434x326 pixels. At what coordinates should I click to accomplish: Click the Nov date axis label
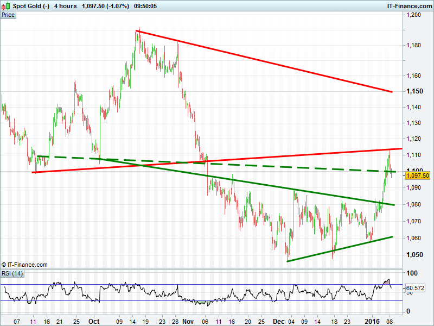(186, 322)
